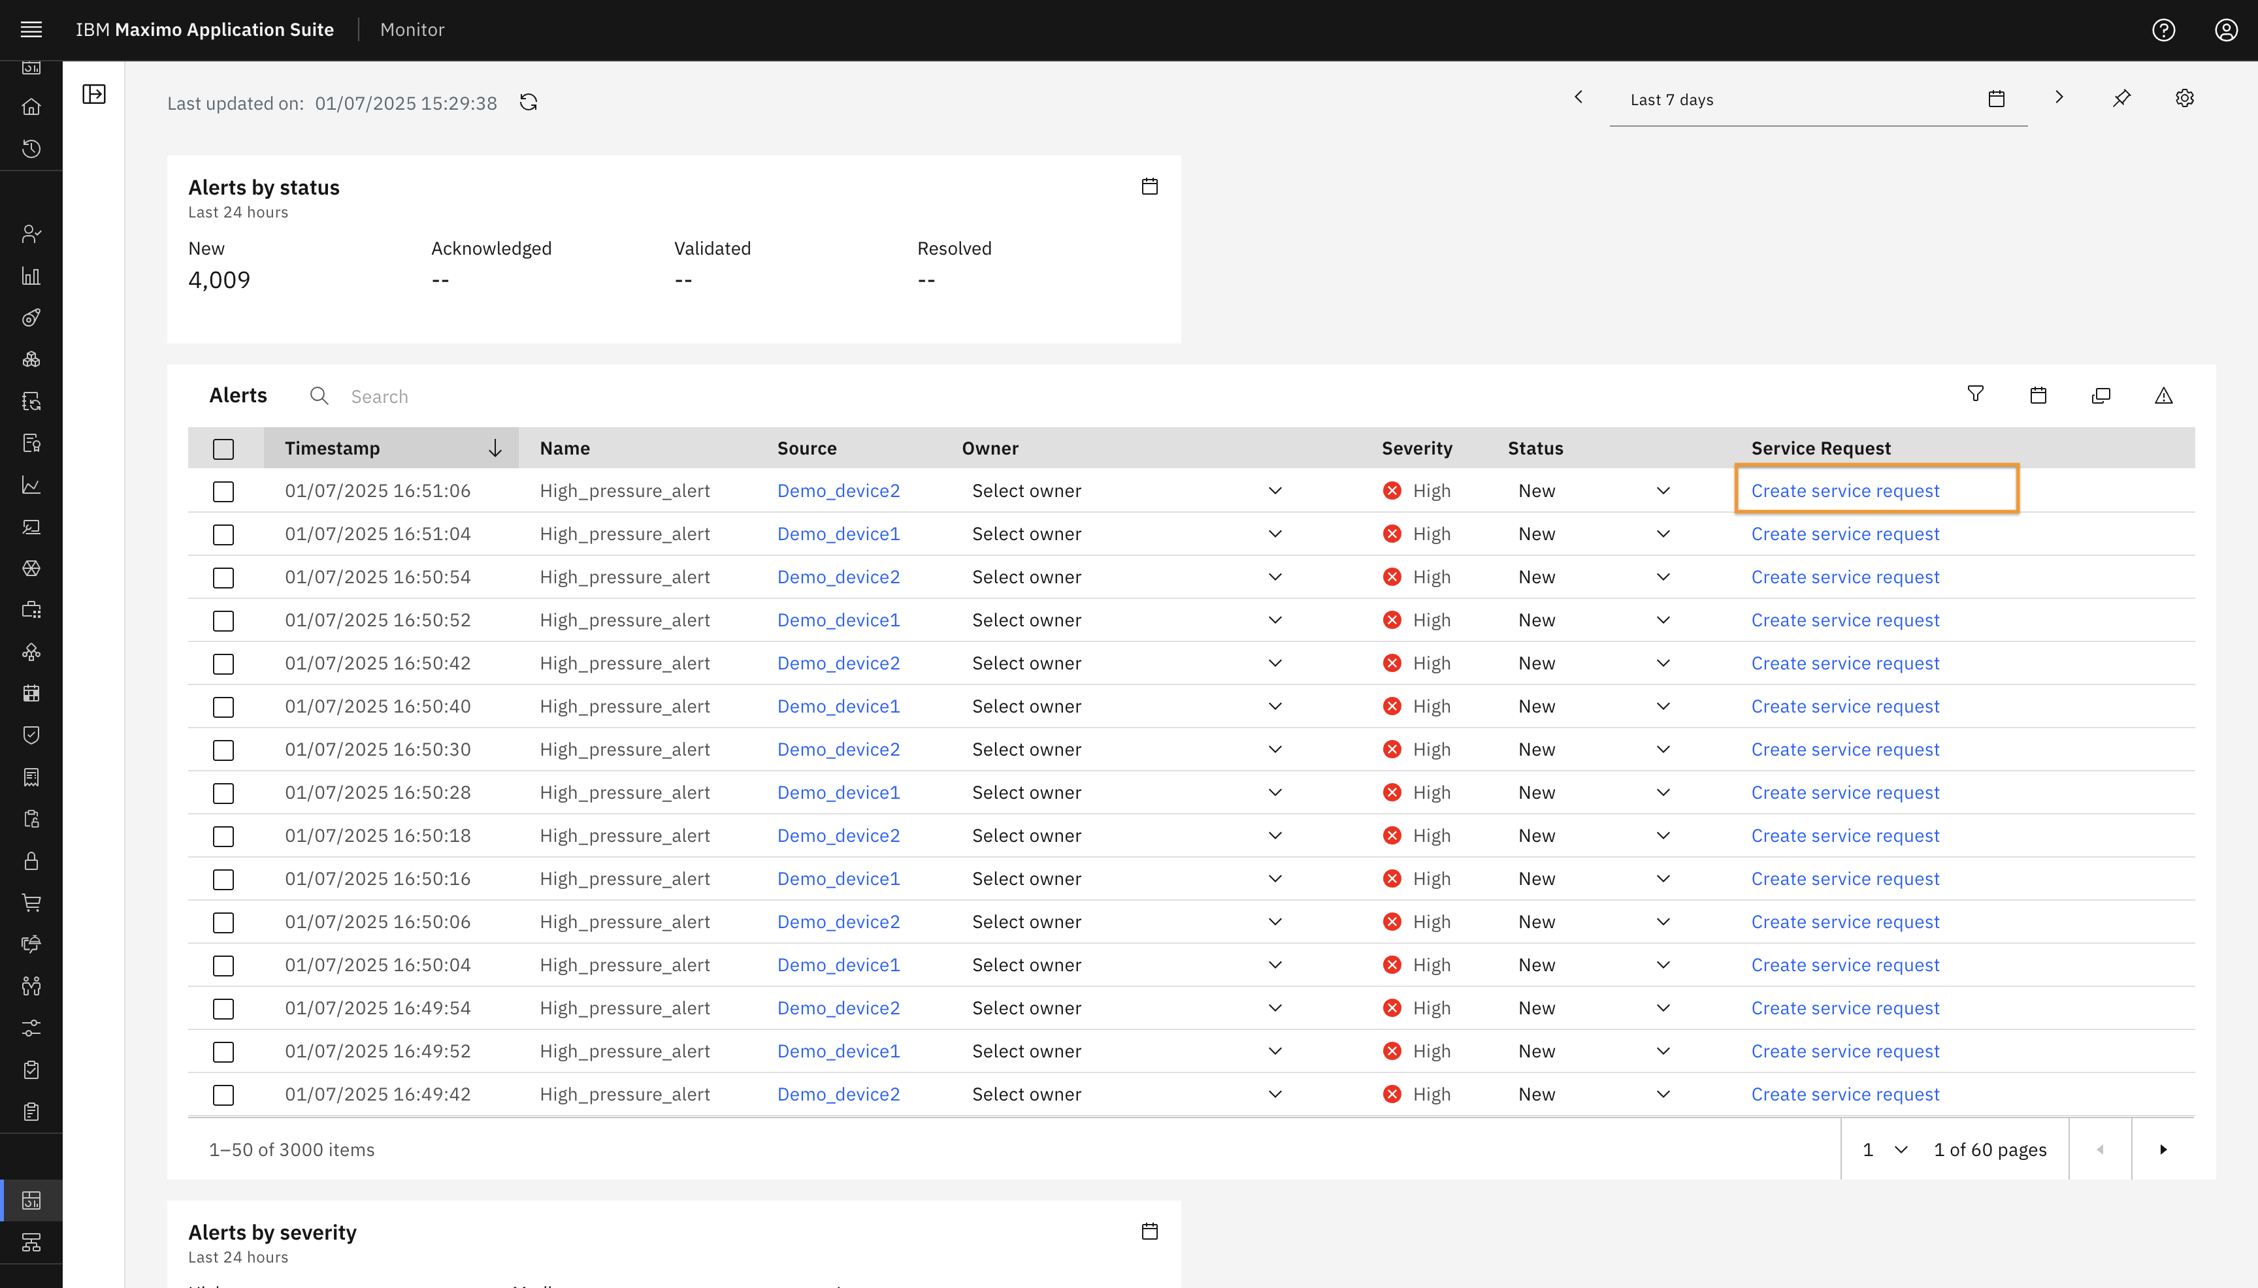Open Status dropdown for 16:51:04 row
Viewport: 2258px width, 1288px height.
coord(1594,534)
